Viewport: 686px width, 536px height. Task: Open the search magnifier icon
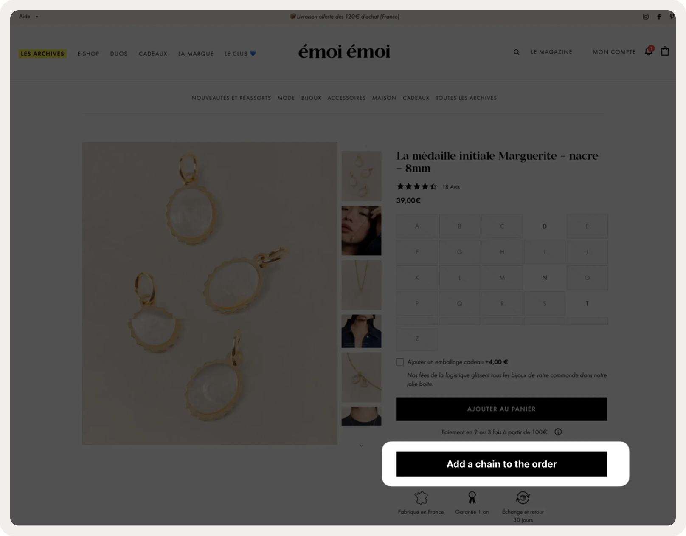pyautogui.click(x=516, y=52)
